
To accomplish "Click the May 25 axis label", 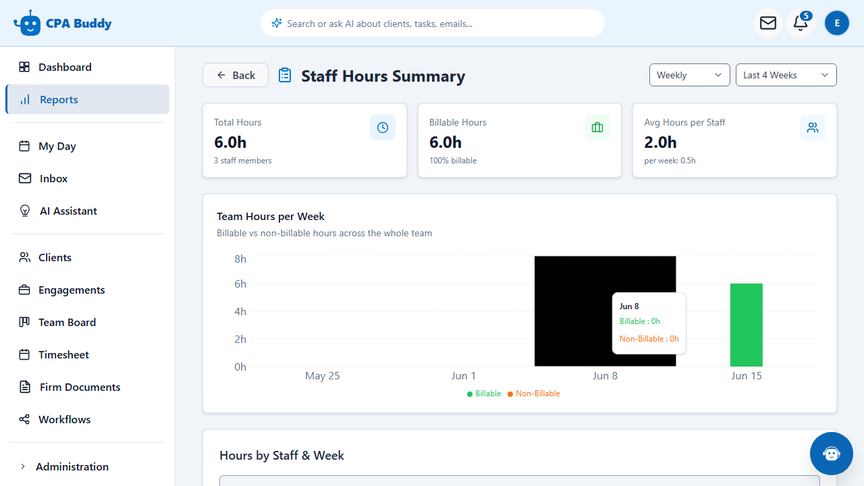I will tap(323, 375).
